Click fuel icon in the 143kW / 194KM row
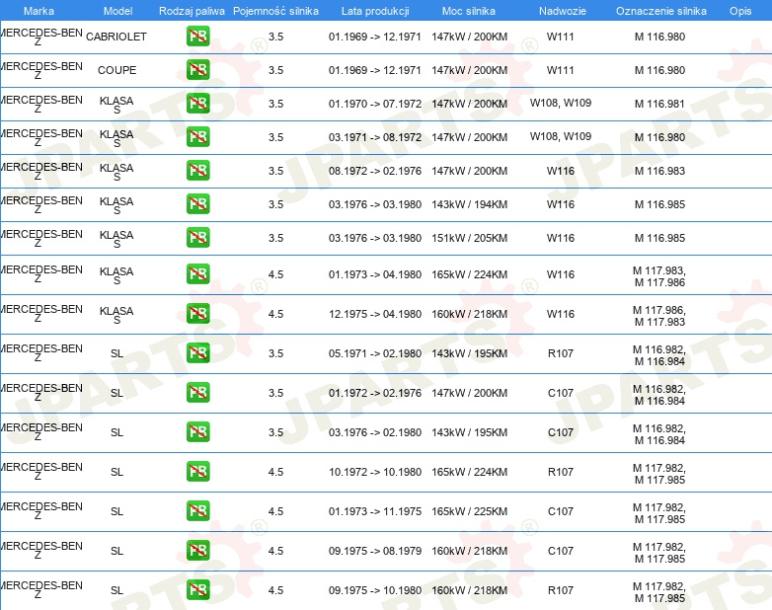This screenshot has width=772, height=610. pos(197,203)
